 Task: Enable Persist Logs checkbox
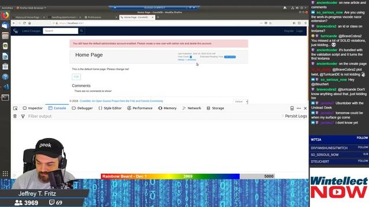283,116
